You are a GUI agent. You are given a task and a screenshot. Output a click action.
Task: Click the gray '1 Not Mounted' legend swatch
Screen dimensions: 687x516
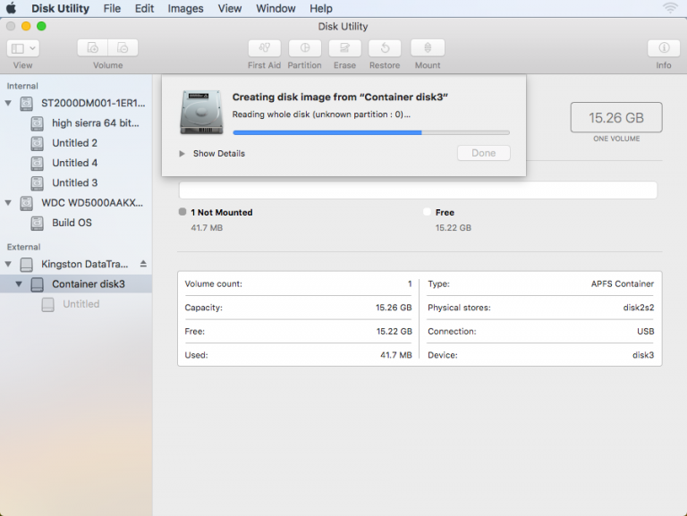point(182,212)
